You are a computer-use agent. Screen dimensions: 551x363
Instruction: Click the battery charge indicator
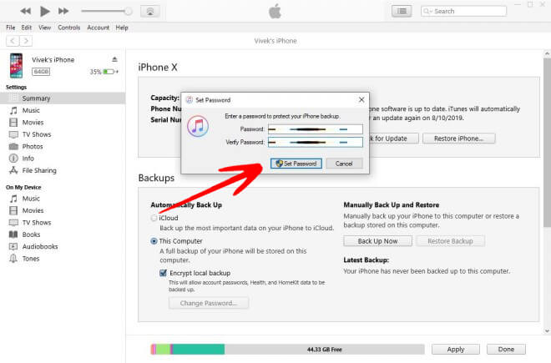pyautogui.click(x=110, y=72)
